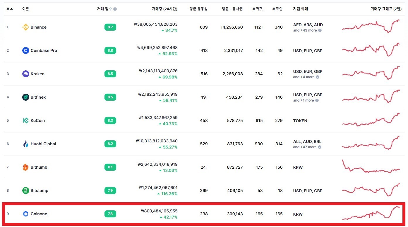The image size is (408, 227).
Task: Click the Bithumb logo icon
Action: (x=26, y=167)
